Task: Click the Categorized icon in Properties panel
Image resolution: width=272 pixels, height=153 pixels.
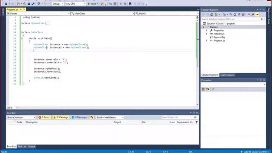Action: click(203, 89)
